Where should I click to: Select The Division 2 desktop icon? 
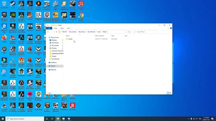tap(38, 38)
